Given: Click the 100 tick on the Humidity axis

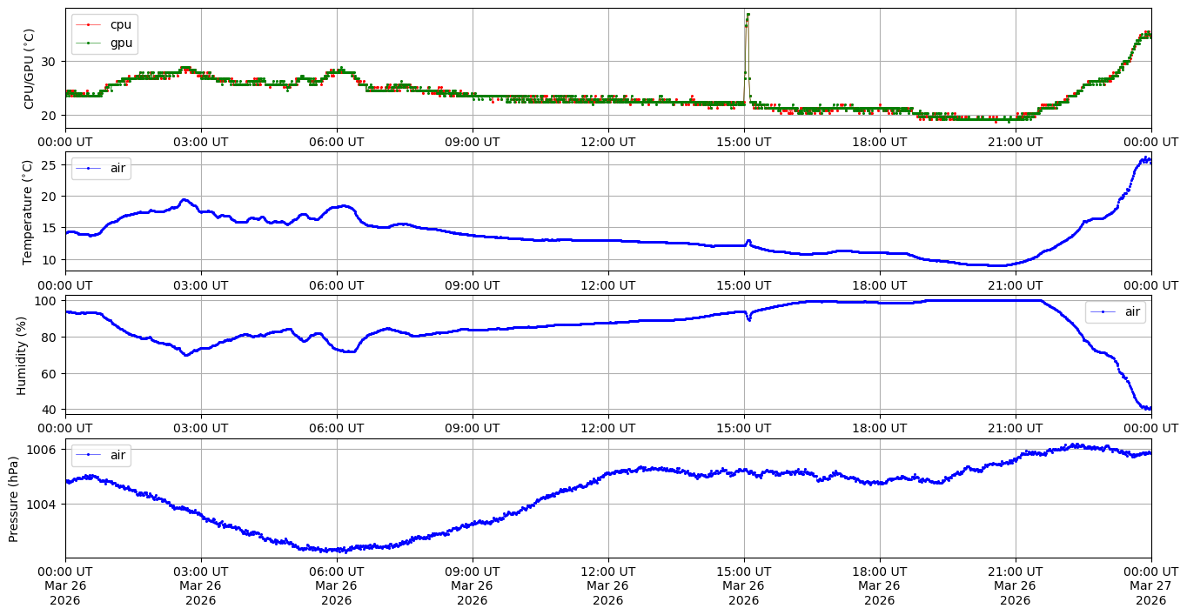Looking at the screenshot, I should click(x=47, y=301).
